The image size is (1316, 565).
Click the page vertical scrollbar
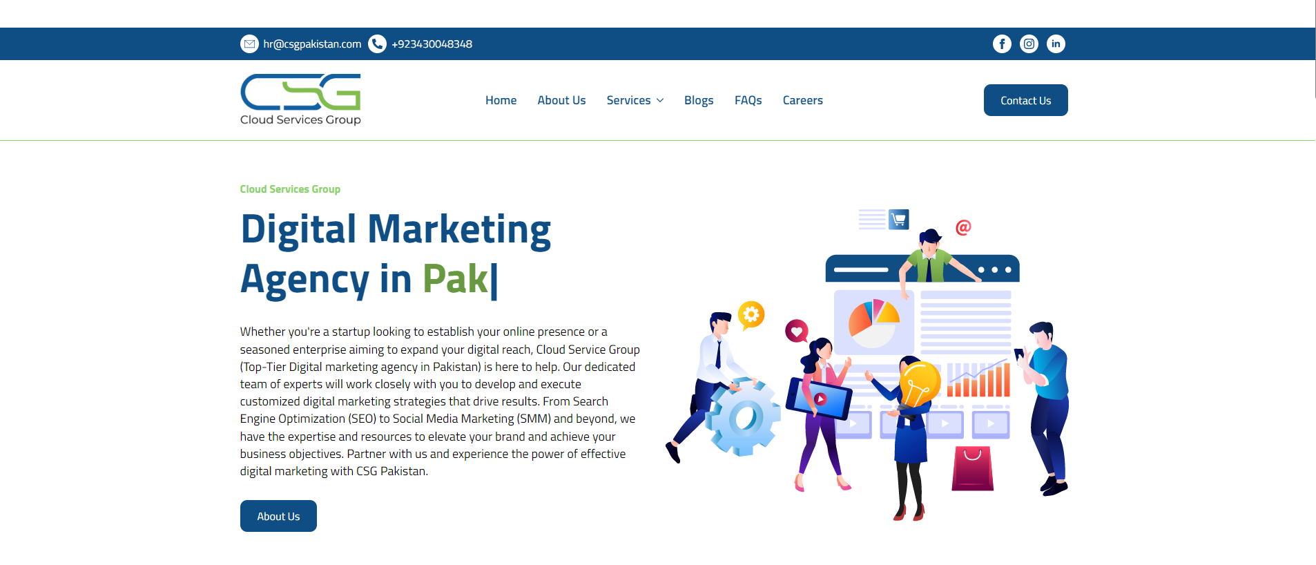[x=1315, y=48]
